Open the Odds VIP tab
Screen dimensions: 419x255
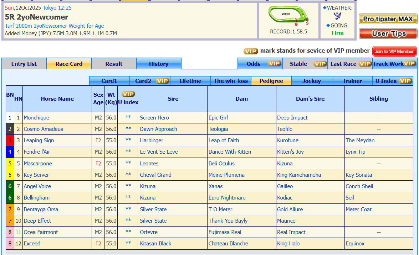[260, 64]
